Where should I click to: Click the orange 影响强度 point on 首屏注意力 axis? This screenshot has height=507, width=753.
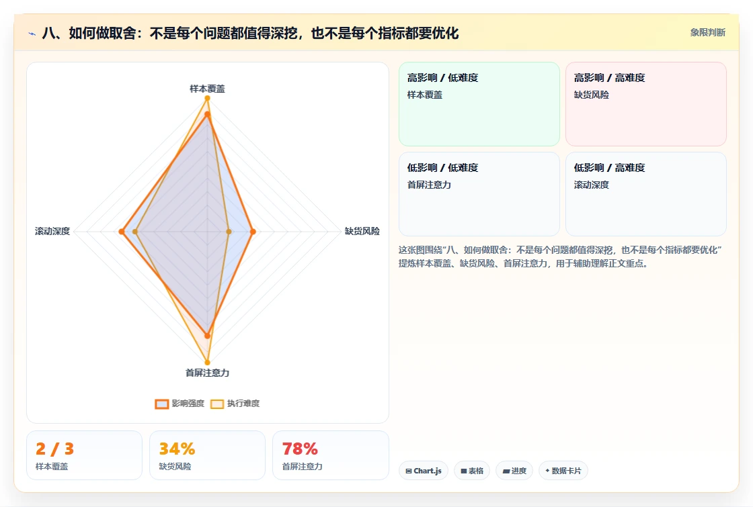pyautogui.click(x=208, y=336)
